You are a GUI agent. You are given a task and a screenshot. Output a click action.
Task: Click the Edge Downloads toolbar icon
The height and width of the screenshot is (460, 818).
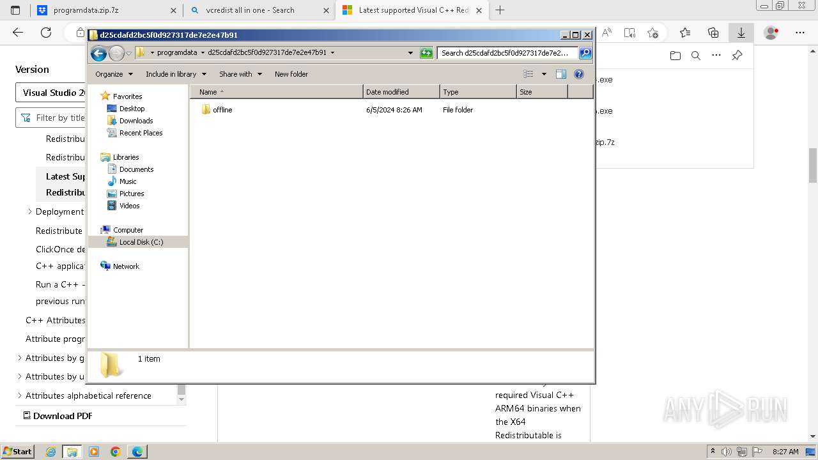tap(741, 33)
